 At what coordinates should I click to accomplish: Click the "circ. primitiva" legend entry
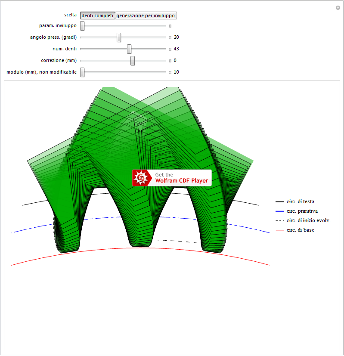[297, 211]
